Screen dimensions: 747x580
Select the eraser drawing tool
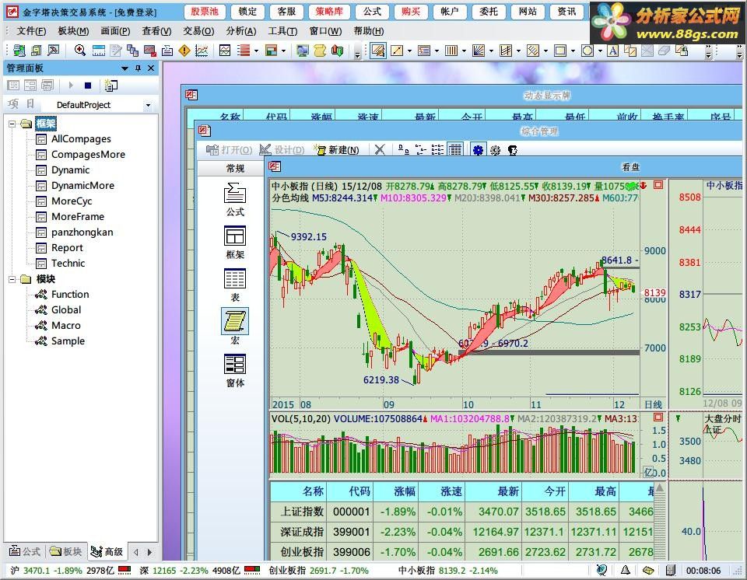point(664,51)
